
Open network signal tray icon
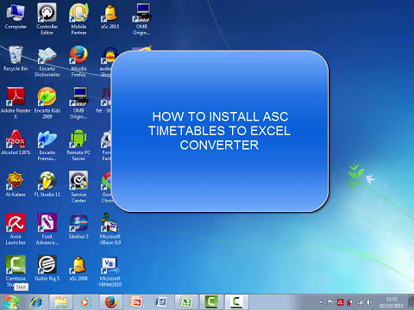(360, 302)
